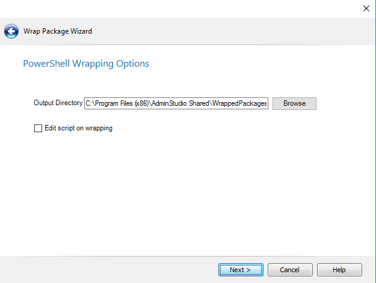Cancel the wizard
This screenshot has width=376, height=283.
290,270
